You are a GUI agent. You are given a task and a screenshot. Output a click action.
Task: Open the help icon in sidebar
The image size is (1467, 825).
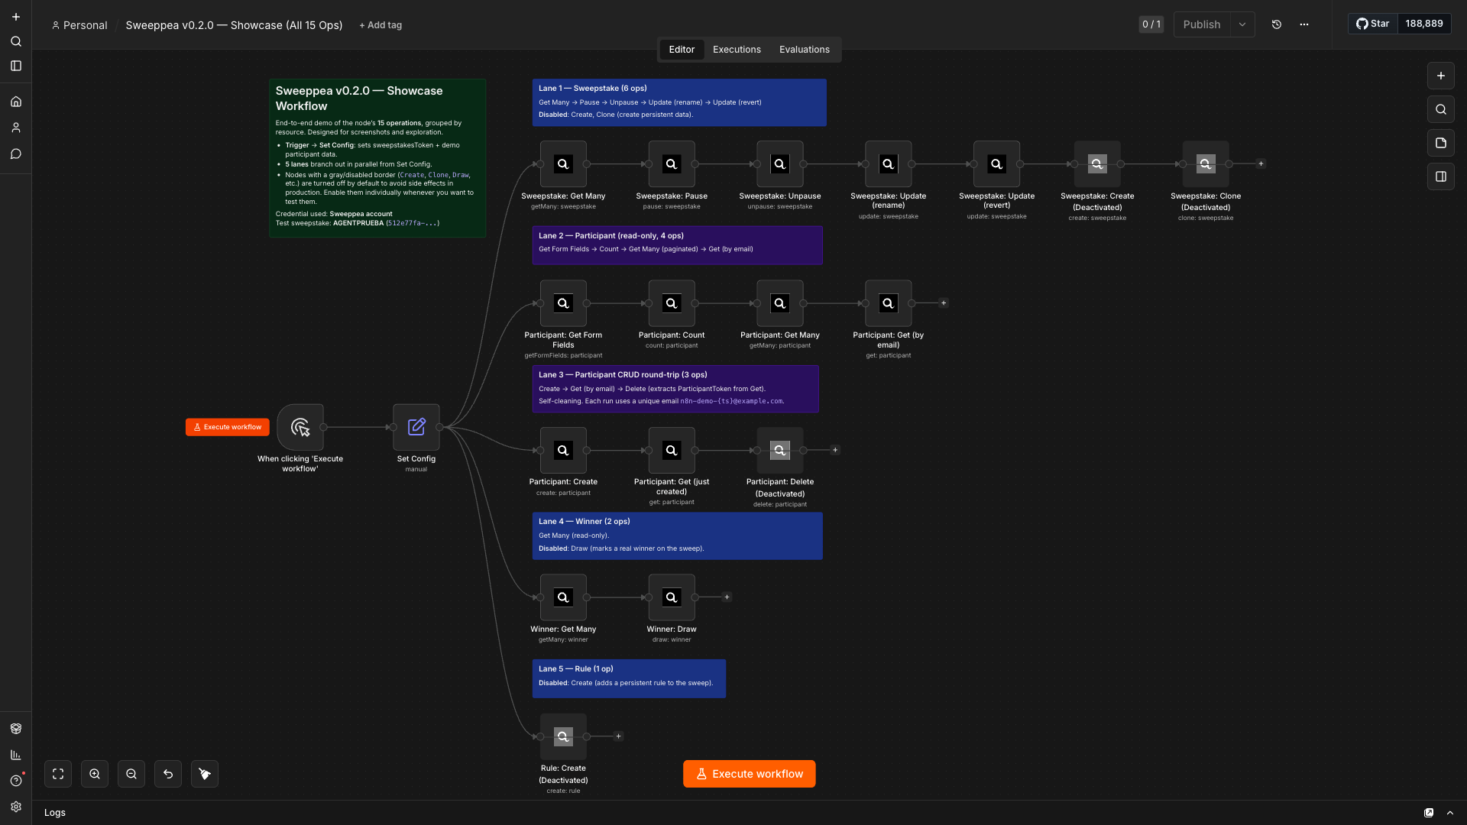point(16,781)
